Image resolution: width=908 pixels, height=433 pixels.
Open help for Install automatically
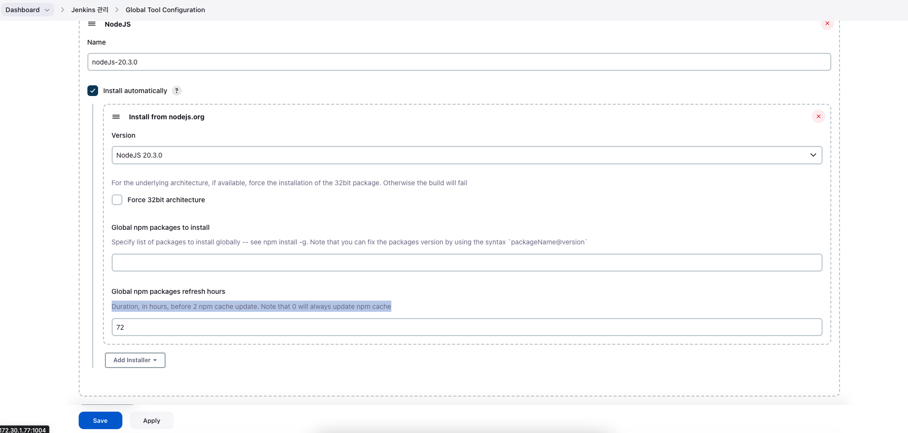(177, 91)
